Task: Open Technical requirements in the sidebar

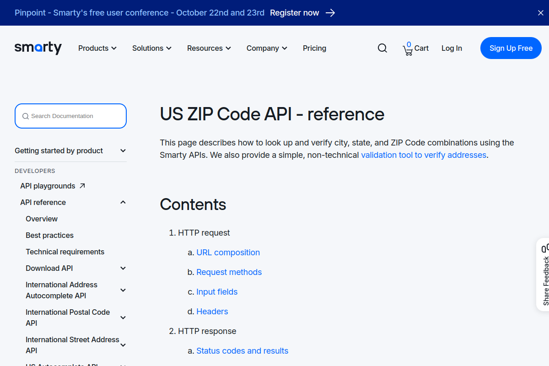Action: [x=65, y=252]
